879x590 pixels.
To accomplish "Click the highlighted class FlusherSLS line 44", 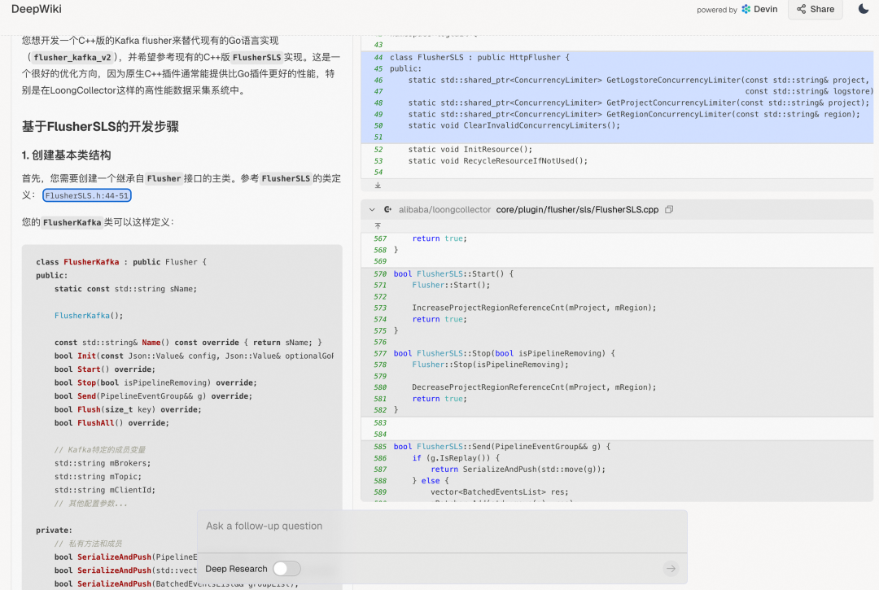I will [x=480, y=58].
